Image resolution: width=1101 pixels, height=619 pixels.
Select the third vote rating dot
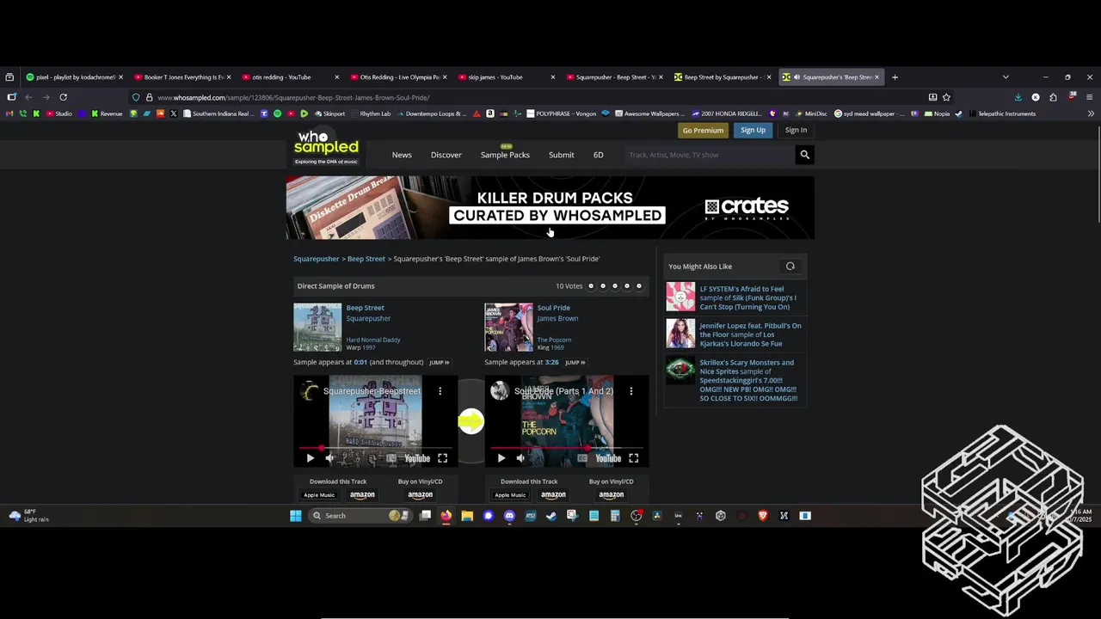point(615,286)
